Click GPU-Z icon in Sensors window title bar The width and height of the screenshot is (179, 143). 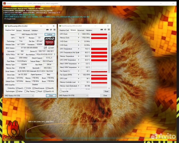(x=60, y=26)
